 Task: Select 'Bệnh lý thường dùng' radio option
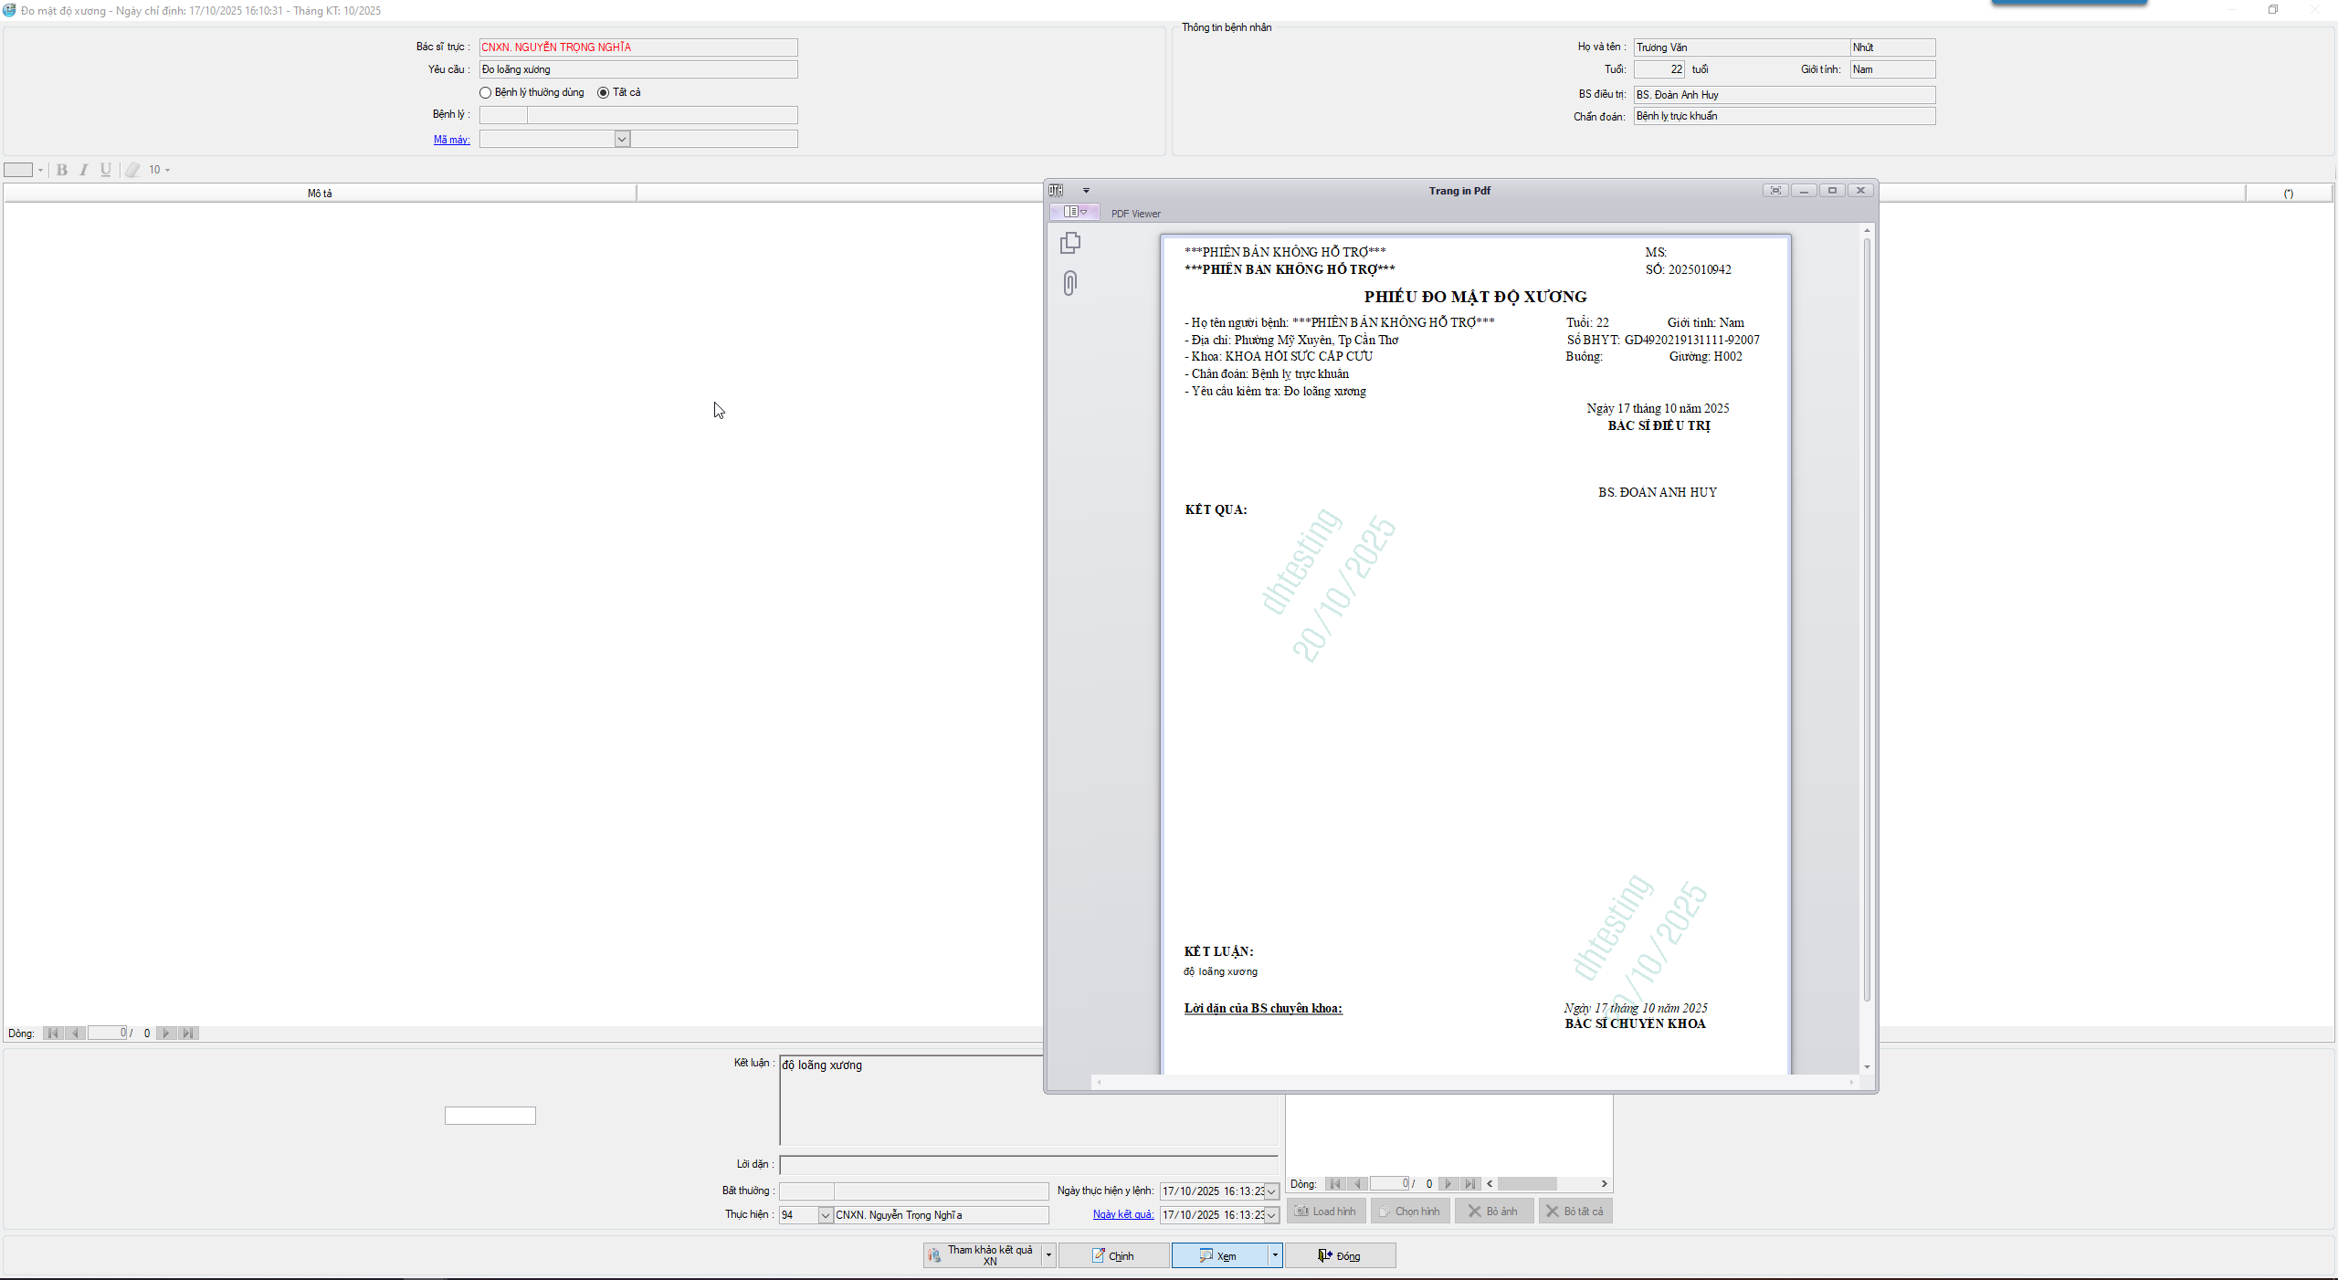click(486, 92)
